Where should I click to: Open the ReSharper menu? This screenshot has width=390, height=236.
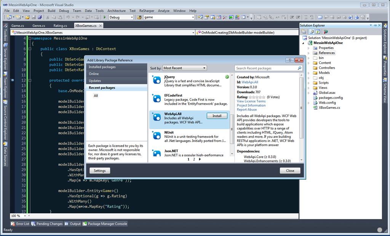tap(147, 11)
